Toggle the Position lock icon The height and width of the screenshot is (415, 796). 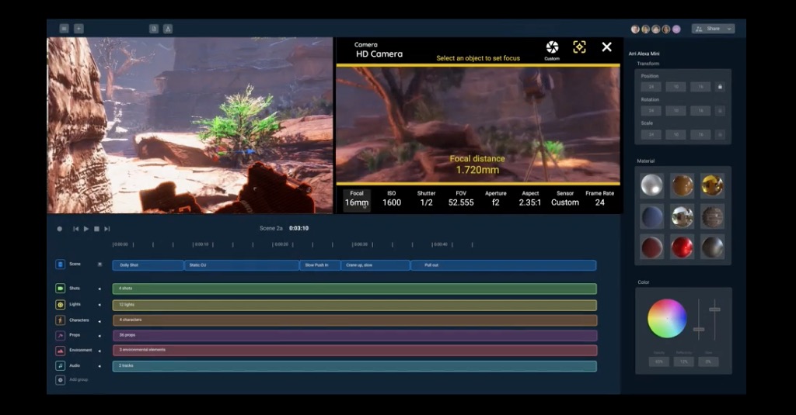click(x=720, y=87)
